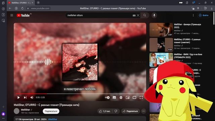Click the site lock icon in address bar

28,8
